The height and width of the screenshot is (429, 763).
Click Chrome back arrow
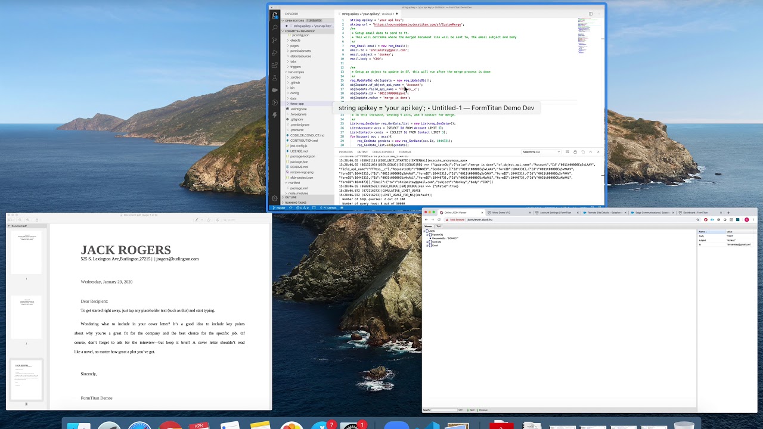coord(426,220)
